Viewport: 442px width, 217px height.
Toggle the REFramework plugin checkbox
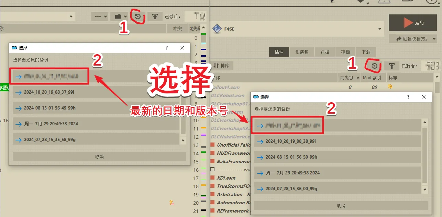(x=212, y=211)
